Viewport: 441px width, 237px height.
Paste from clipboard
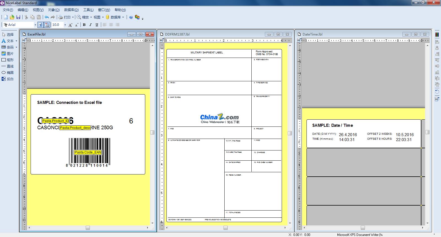[39, 17]
